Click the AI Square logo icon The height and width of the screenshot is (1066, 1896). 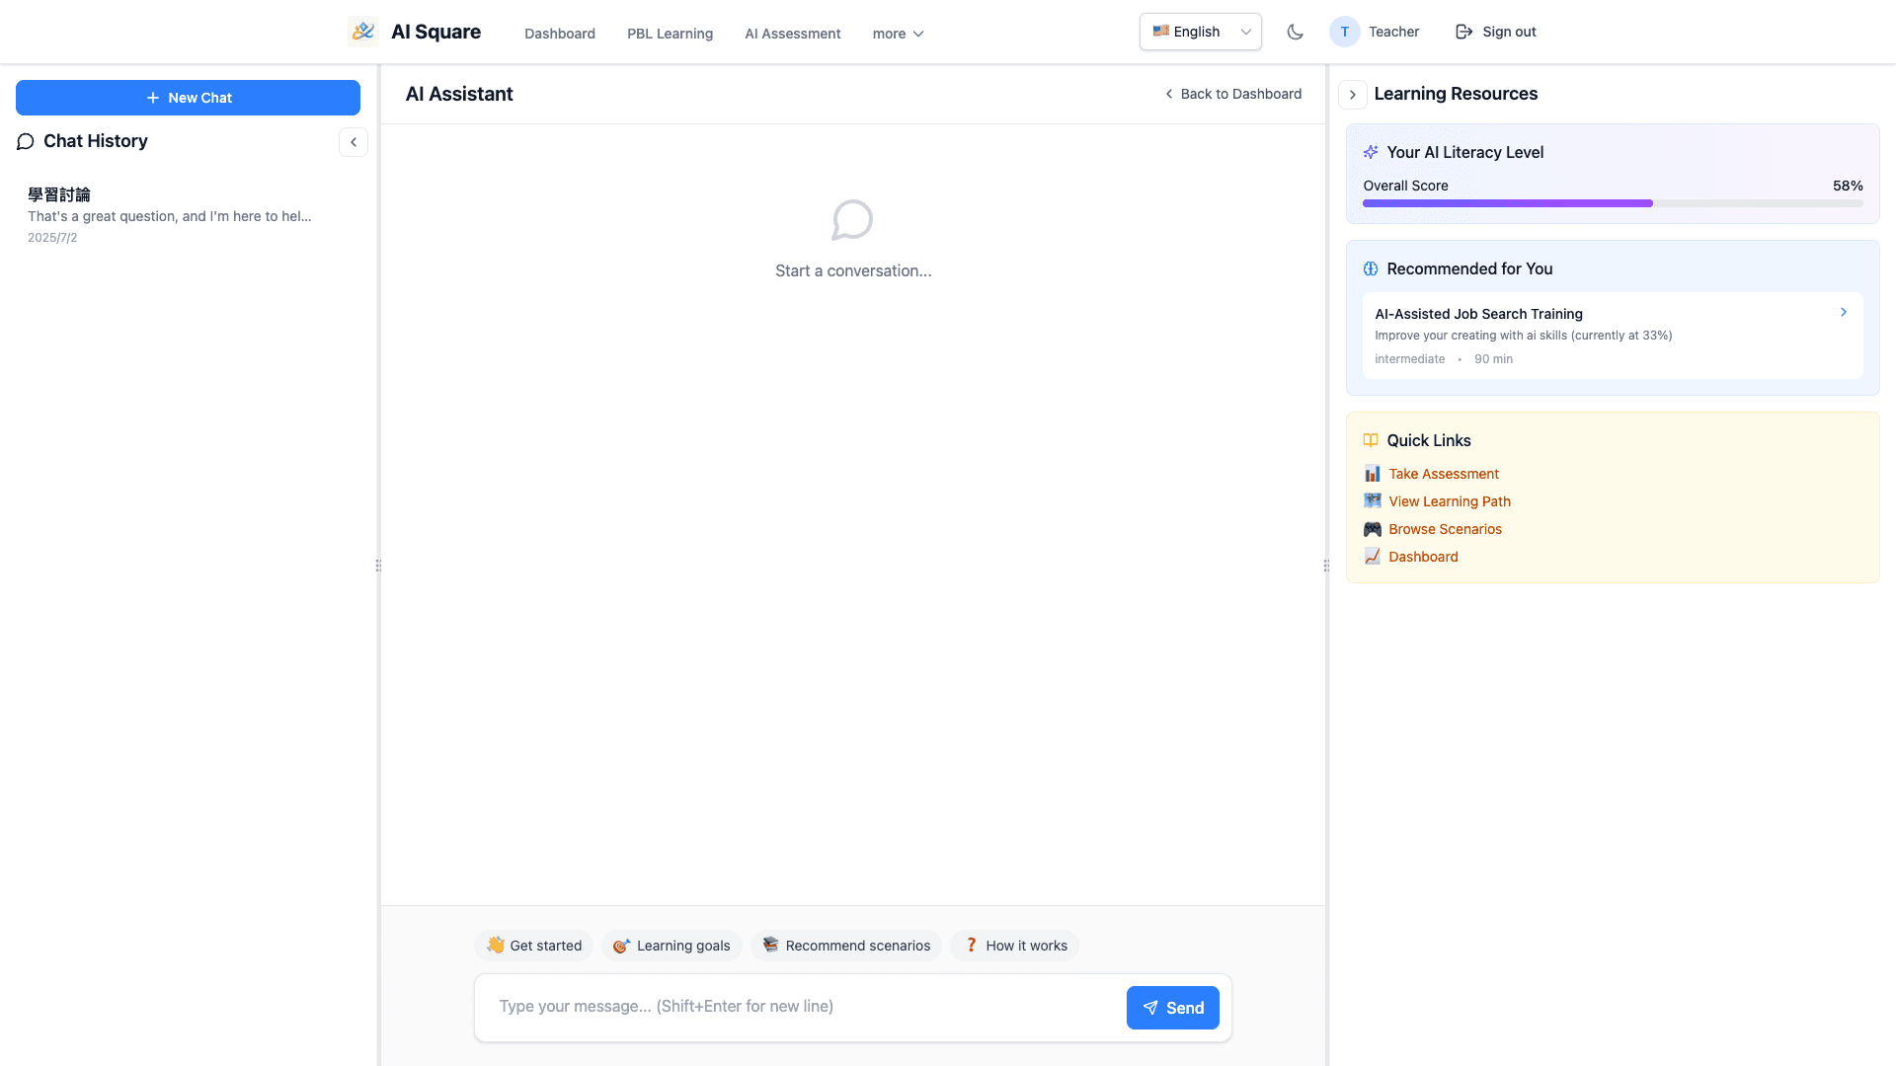[362, 32]
